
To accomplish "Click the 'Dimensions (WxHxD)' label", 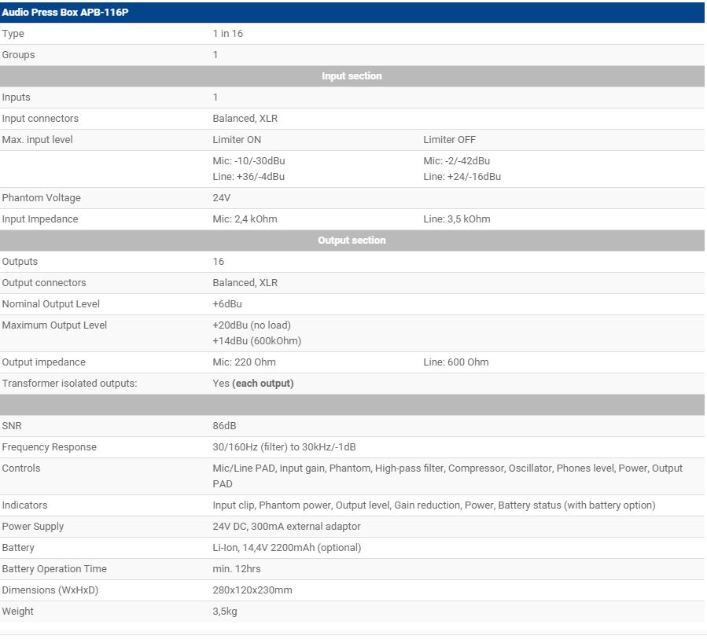I will point(50,590).
